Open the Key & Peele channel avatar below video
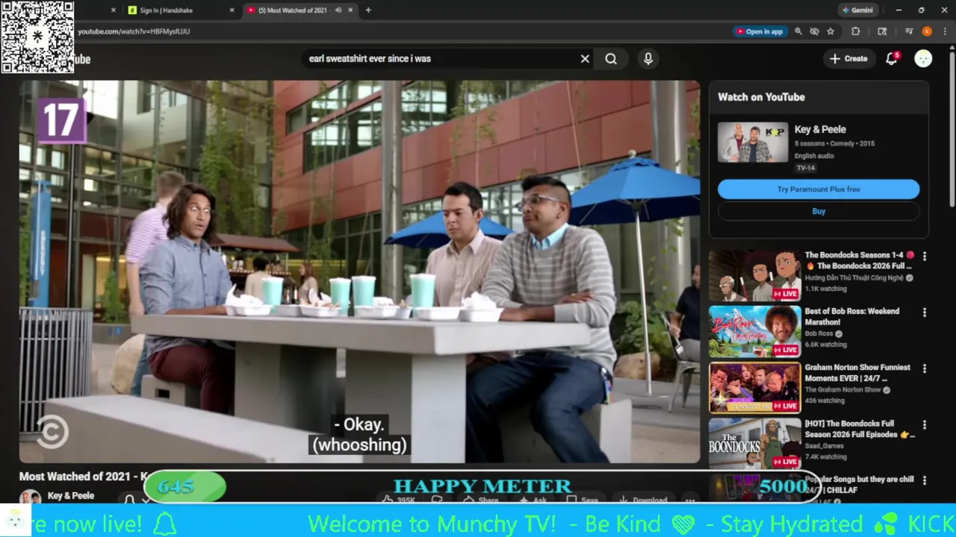 coord(31,497)
